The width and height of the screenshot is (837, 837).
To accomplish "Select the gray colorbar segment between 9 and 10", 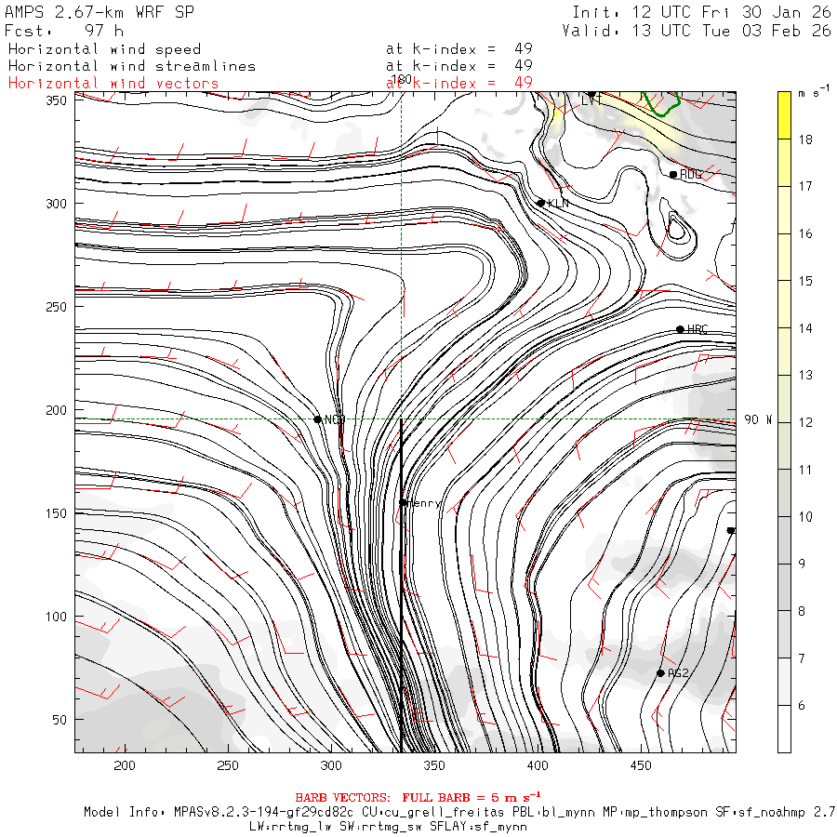I will click(x=784, y=540).
